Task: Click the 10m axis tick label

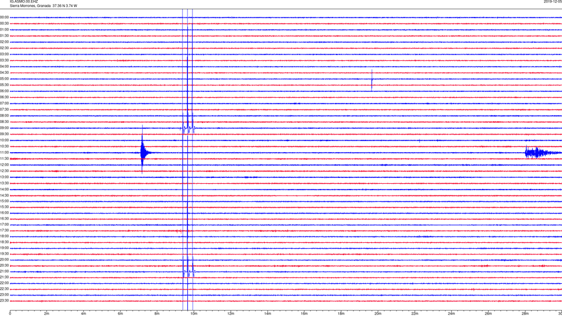Action: (194, 314)
